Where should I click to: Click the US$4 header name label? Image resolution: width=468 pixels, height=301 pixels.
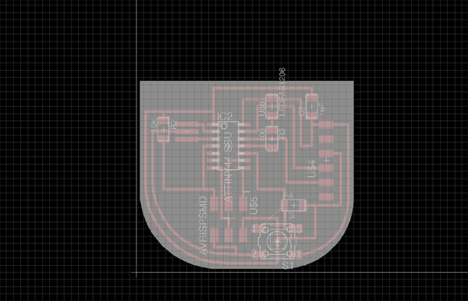click(x=311, y=169)
